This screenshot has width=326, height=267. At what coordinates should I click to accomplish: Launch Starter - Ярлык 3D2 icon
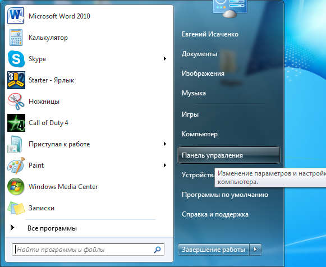[x=16, y=80]
